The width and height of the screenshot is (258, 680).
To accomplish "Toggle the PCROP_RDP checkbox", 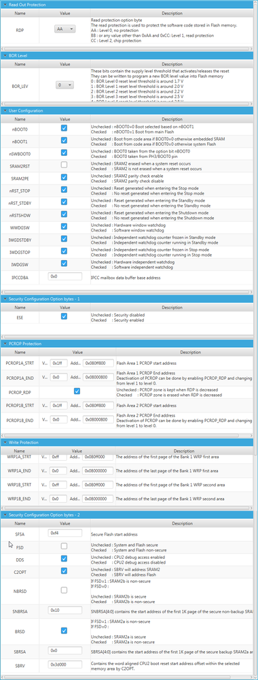I will click(77, 391).
